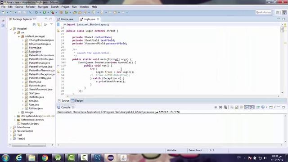Open the Open Console dropdown arrow
This screenshot has height=162, width=288.
(x=275, y=107)
